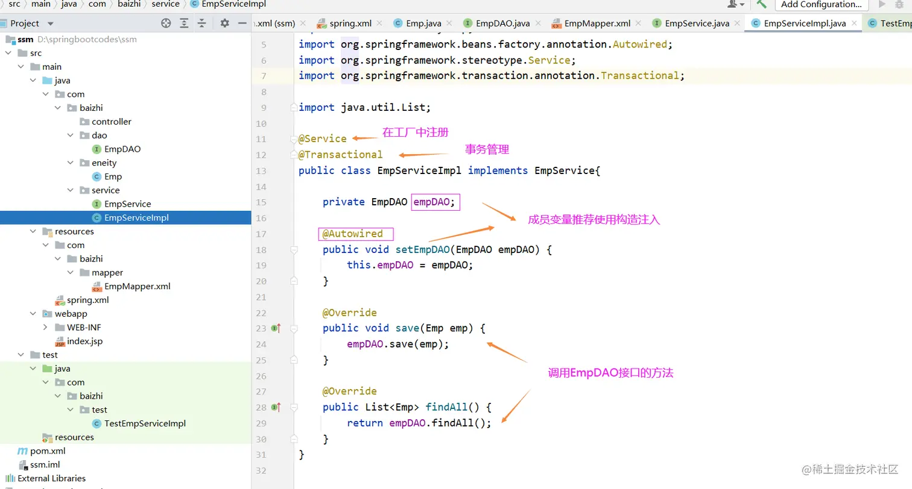Click the Run triangle icon
This screenshot has width=912, height=489.
coord(882,4)
